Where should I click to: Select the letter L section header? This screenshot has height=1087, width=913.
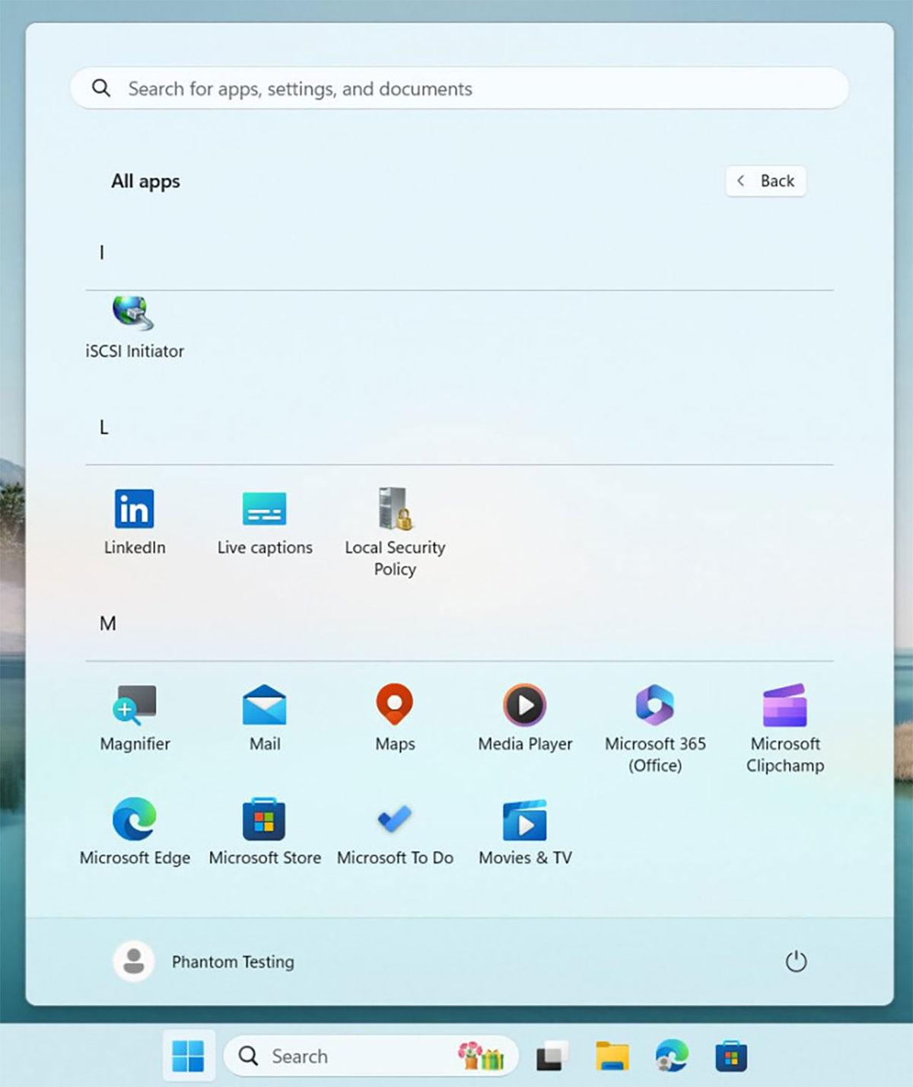(102, 426)
